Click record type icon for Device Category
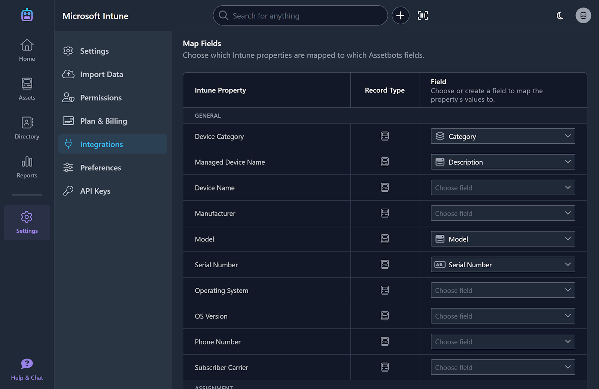 [x=385, y=136]
